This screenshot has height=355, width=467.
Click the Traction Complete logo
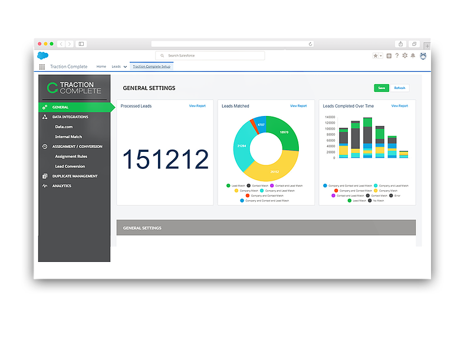pyautogui.click(x=74, y=88)
